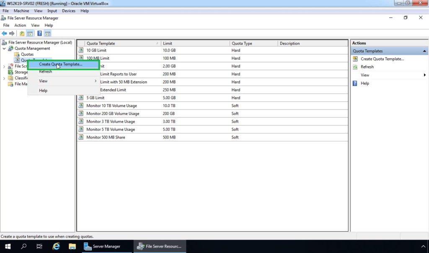Viewport: 429px width, 253px height.
Task: Open View submenu arrow in Actions pane
Action: click(425, 75)
